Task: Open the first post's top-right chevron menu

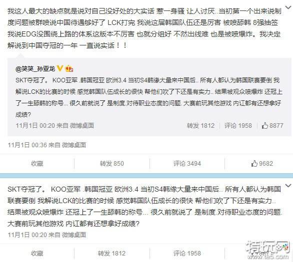Action: [288, 7]
